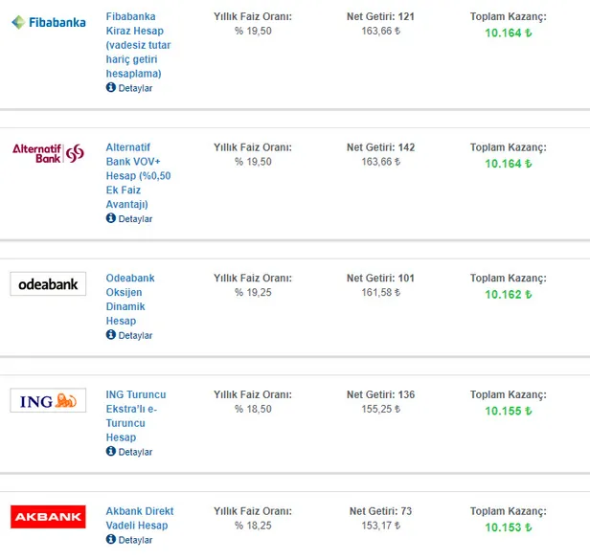Expand Detaylar for Odeabank Oksijen Dinamik Hesap
590x560 pixels.
point(135,336)
